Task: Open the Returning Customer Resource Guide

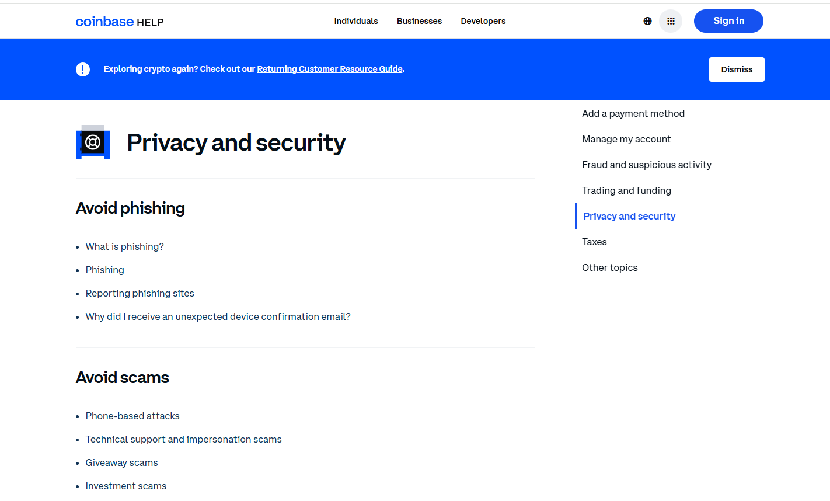Action: click(x=329, y=69)
